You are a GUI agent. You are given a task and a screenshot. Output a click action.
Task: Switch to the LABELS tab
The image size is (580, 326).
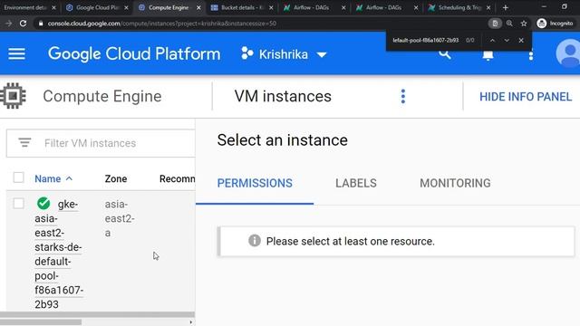tap(356, 183)
